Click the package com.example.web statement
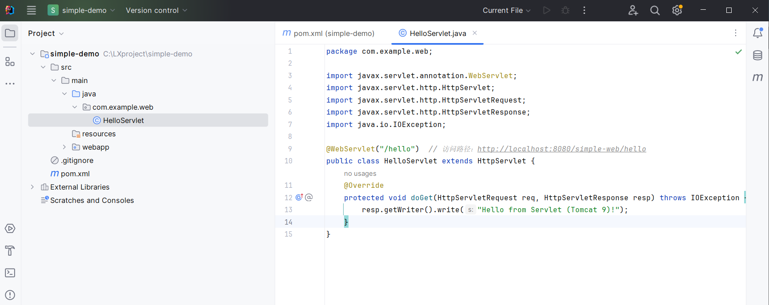 point(379,51)
